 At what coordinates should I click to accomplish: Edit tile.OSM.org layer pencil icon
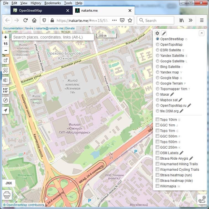pyautogui.click(x=181, y=111)
